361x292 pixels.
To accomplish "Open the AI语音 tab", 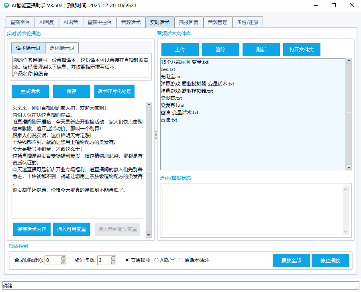I will click(71, 22).
